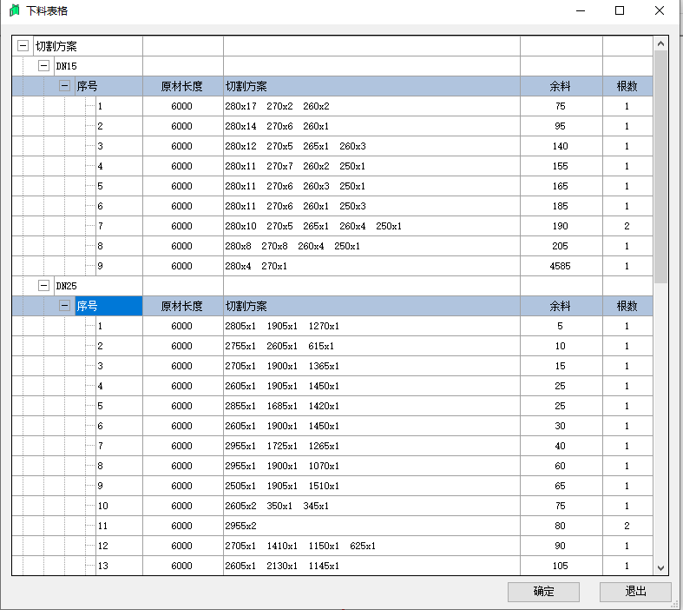The height and width of the screenshot is (610, 683).
Task: Collapse the 序号 list under DN15
Action: coord(64,86)
